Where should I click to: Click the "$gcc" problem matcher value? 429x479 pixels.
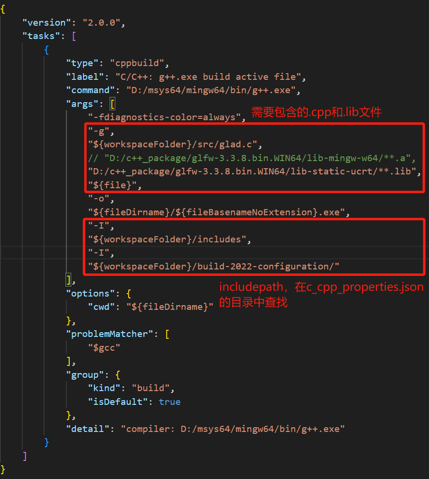tap(104, 348)
